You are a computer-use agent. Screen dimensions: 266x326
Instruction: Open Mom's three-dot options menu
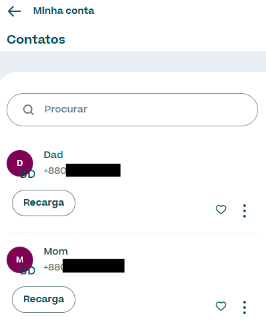244,307
